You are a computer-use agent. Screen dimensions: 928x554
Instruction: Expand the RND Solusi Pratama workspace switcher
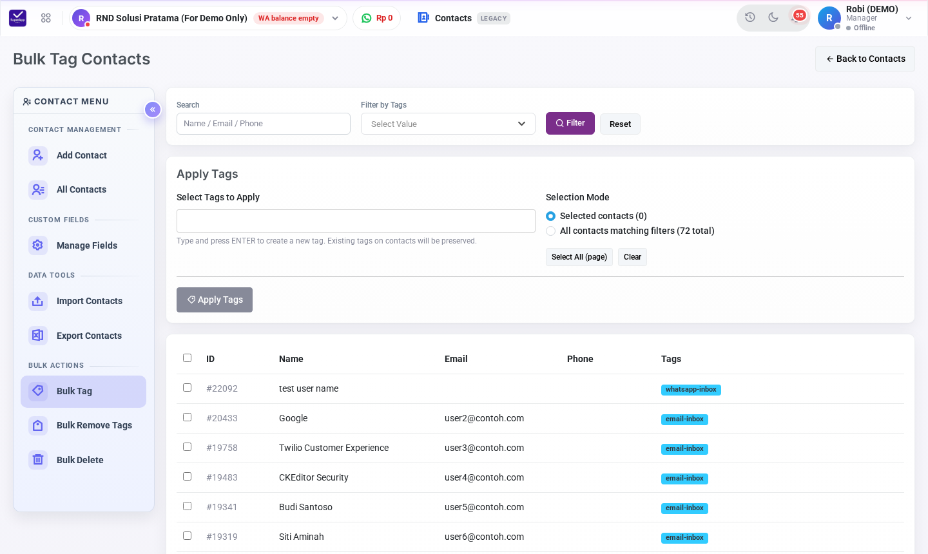coord(208,18)
